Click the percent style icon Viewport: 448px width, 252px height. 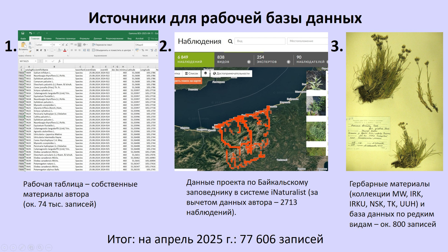click(143, 50)
